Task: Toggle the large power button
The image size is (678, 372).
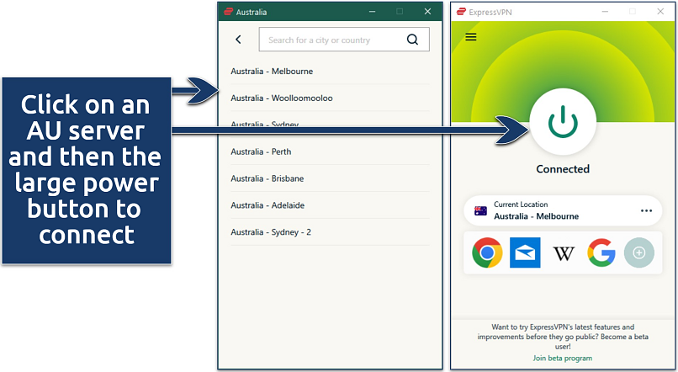Action: tap(563, 121)
